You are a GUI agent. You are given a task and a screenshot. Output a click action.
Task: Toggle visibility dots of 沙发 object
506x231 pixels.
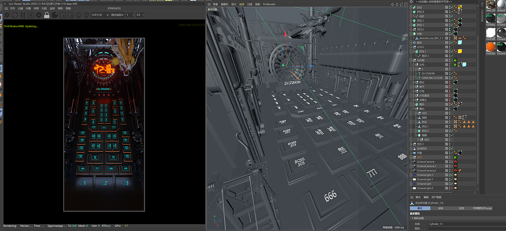(450, 91)
